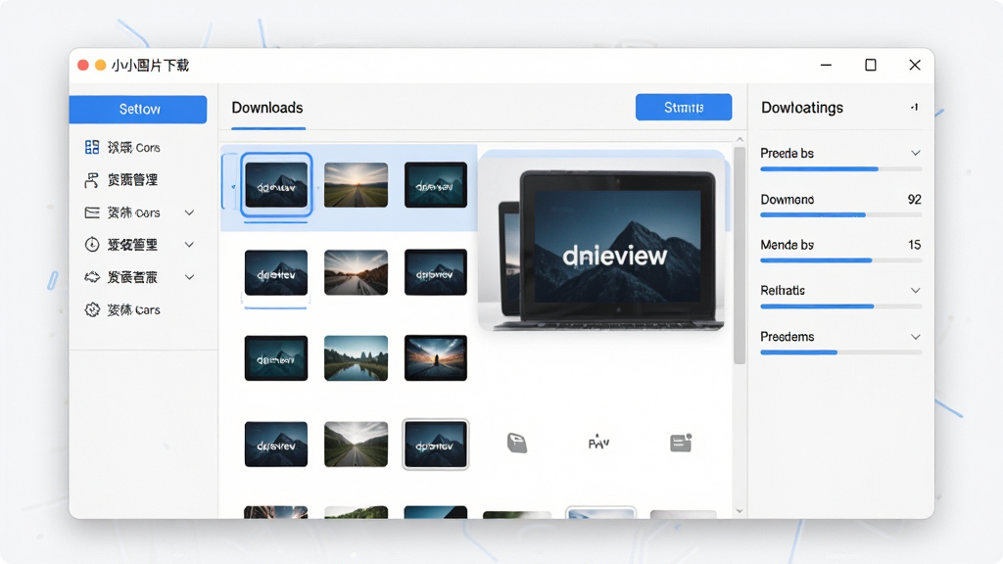1003x564 pixels.
Task: Click the small arrow left of selected thumbnail
Action: point(233,187)
